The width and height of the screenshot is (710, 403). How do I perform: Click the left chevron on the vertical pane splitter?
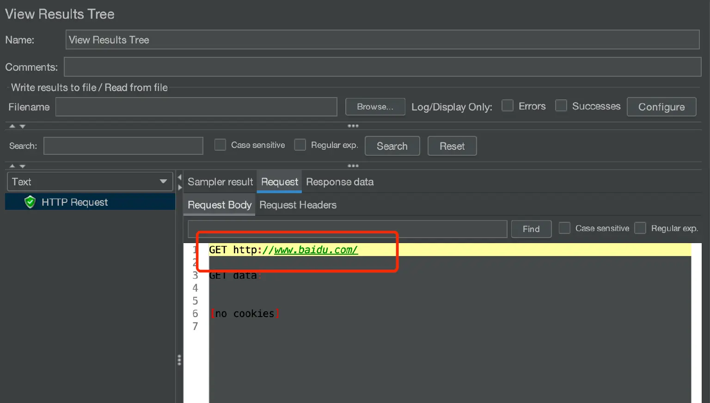coord(179,177)
